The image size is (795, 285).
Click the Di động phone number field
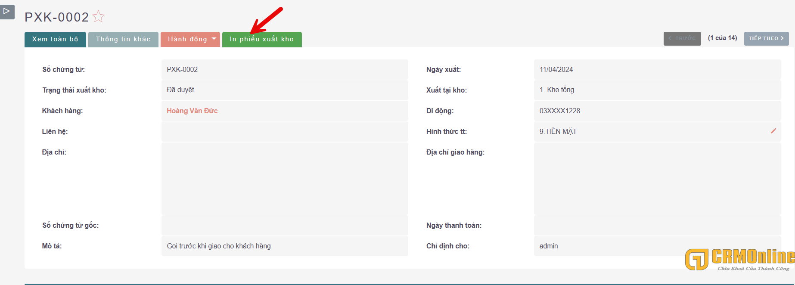[x=657, y=111]
